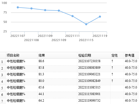Image resolution: width=139 pixels, height=104 pixels.
Task: Click test date 20221111085315
Action: coord(89,87)
